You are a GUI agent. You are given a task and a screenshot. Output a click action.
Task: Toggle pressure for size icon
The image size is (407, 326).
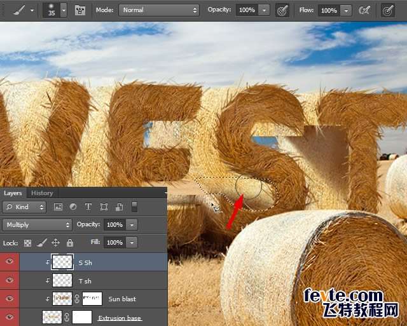[388, 11]
